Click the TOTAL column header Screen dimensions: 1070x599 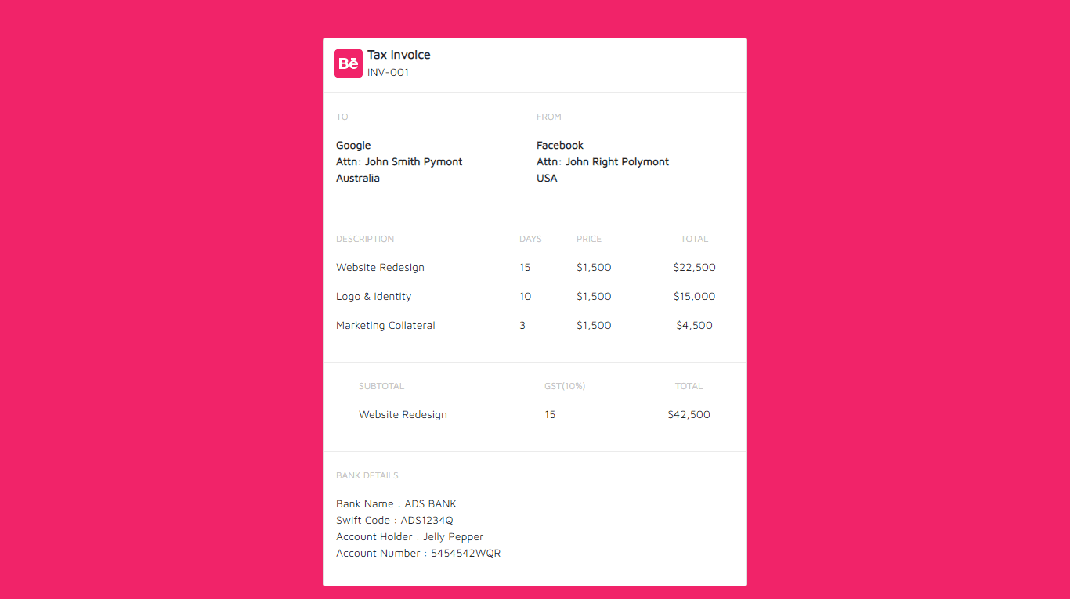(694, 239)
